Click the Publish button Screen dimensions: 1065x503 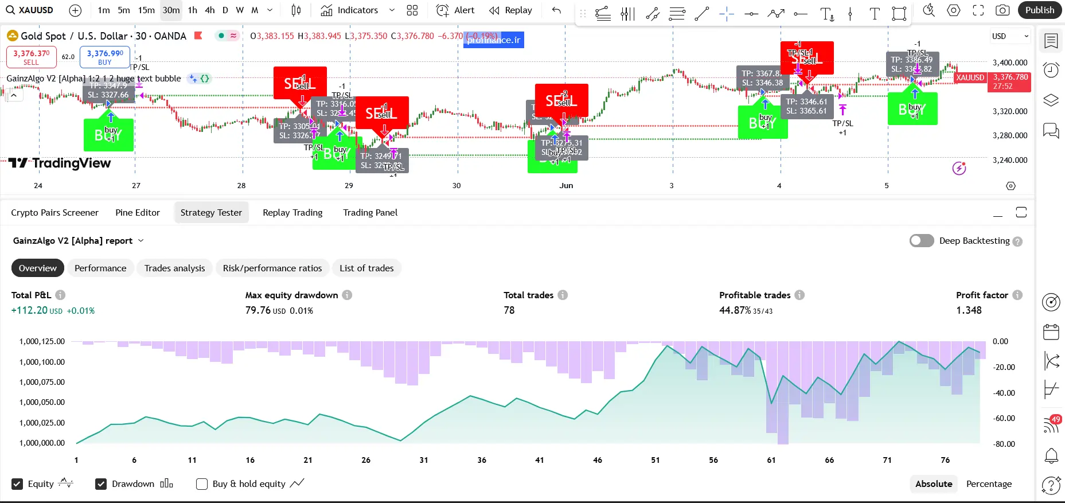tap(1039, 10)
